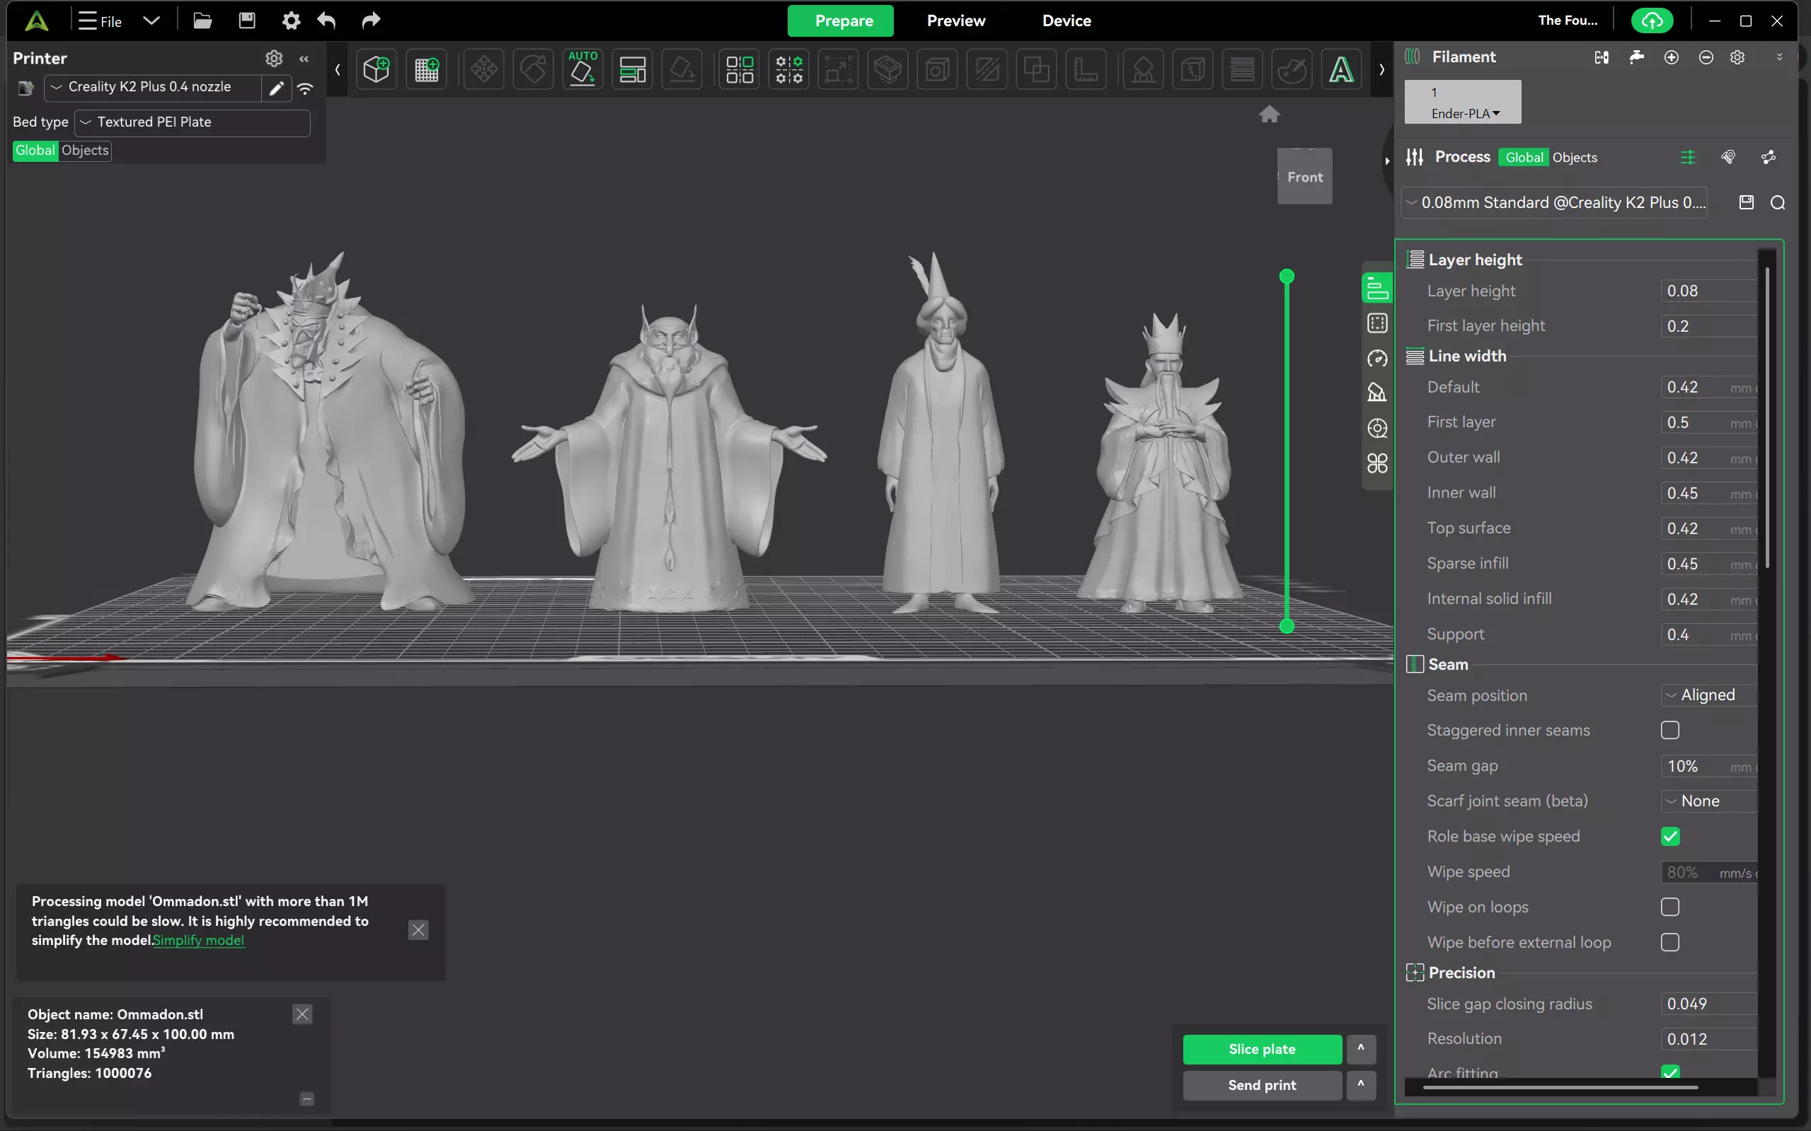
Task: Collapse the Filament panel chevron
Action: coord(1780,57)
